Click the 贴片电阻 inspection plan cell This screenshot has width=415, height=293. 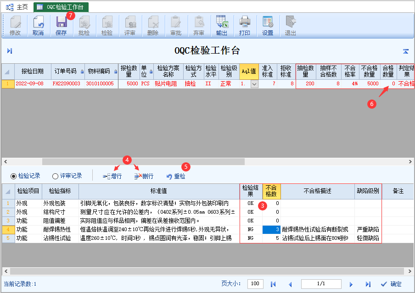168,84
